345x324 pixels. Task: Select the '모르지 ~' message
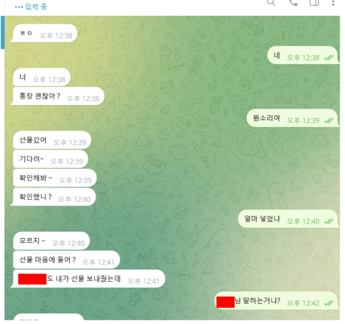(51, 241)
